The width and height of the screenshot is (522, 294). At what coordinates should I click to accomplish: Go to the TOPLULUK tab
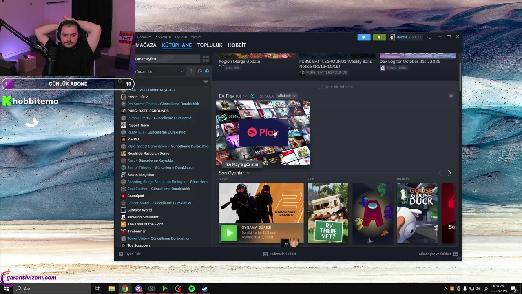tap(210, 45)
